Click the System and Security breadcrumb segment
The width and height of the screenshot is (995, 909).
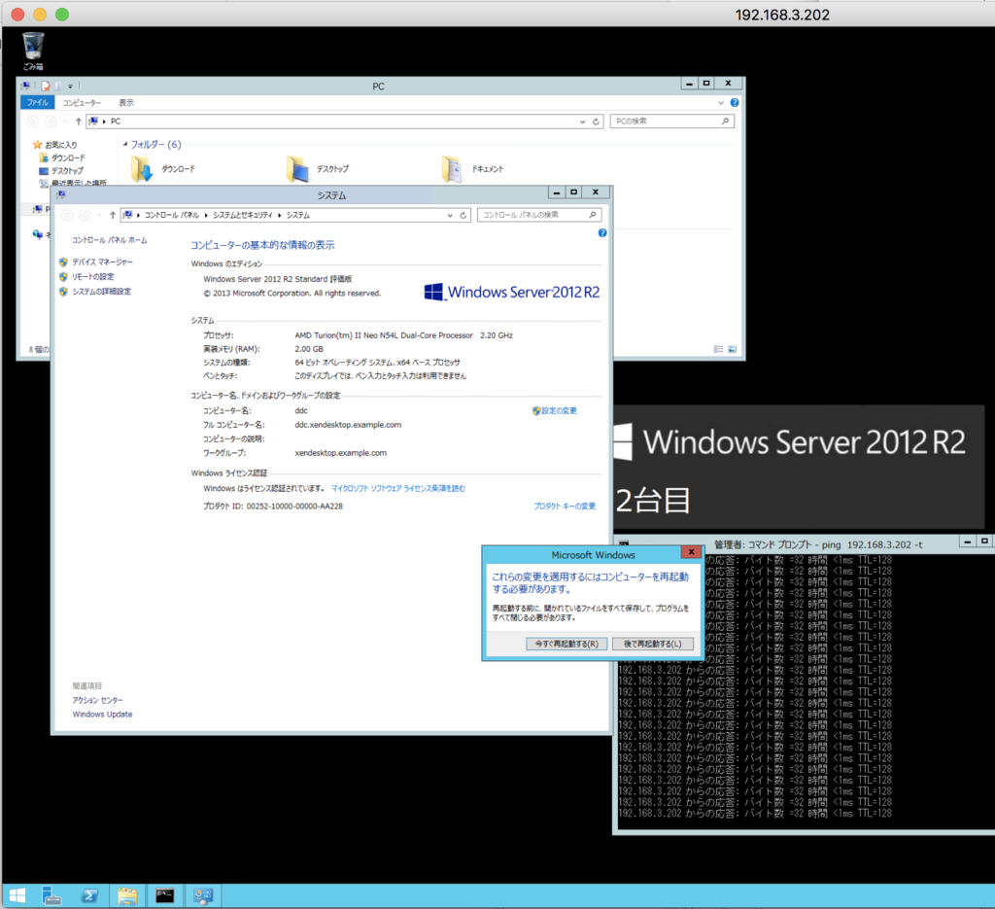click(x=242, y=215)
